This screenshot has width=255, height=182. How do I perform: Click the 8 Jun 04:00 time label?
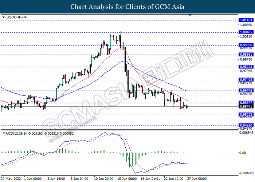tap(79, 179)
